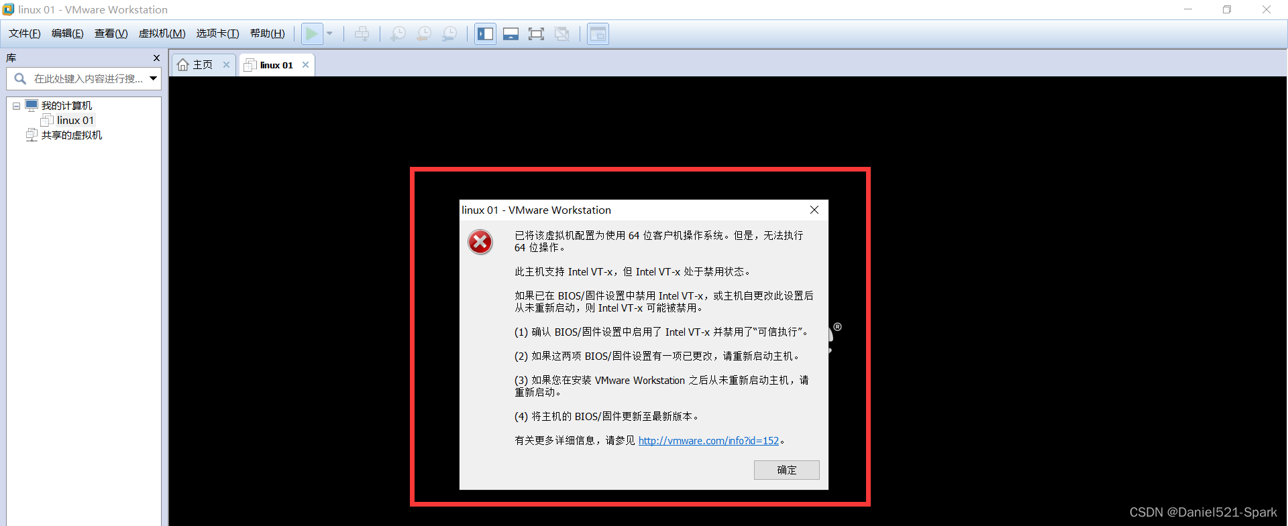Click the VM icon on linux 01 tab
The width and height of the screenshot is (1288, 526).
[x=250, y=65]
